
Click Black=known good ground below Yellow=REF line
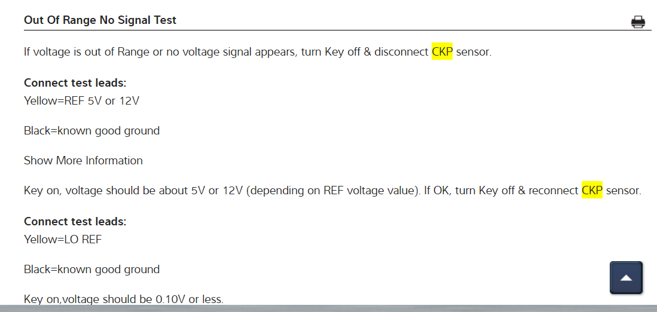pos(91,131)
